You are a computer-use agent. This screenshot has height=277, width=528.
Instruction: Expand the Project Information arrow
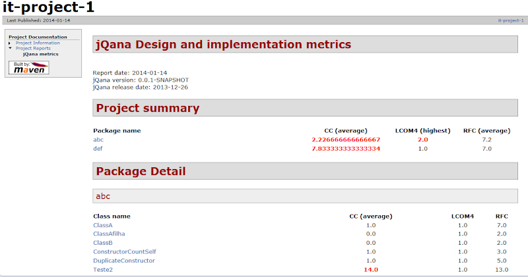click(10, 43)
